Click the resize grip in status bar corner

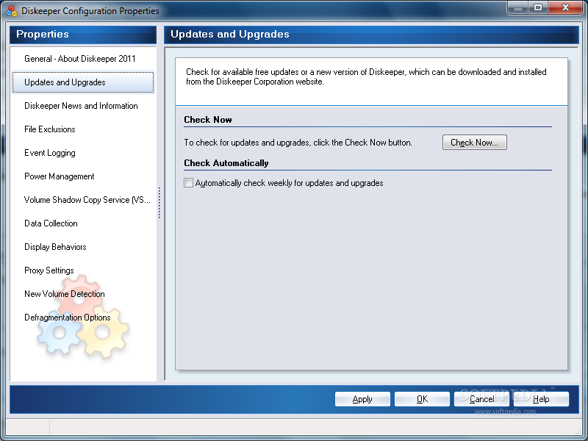578,430
